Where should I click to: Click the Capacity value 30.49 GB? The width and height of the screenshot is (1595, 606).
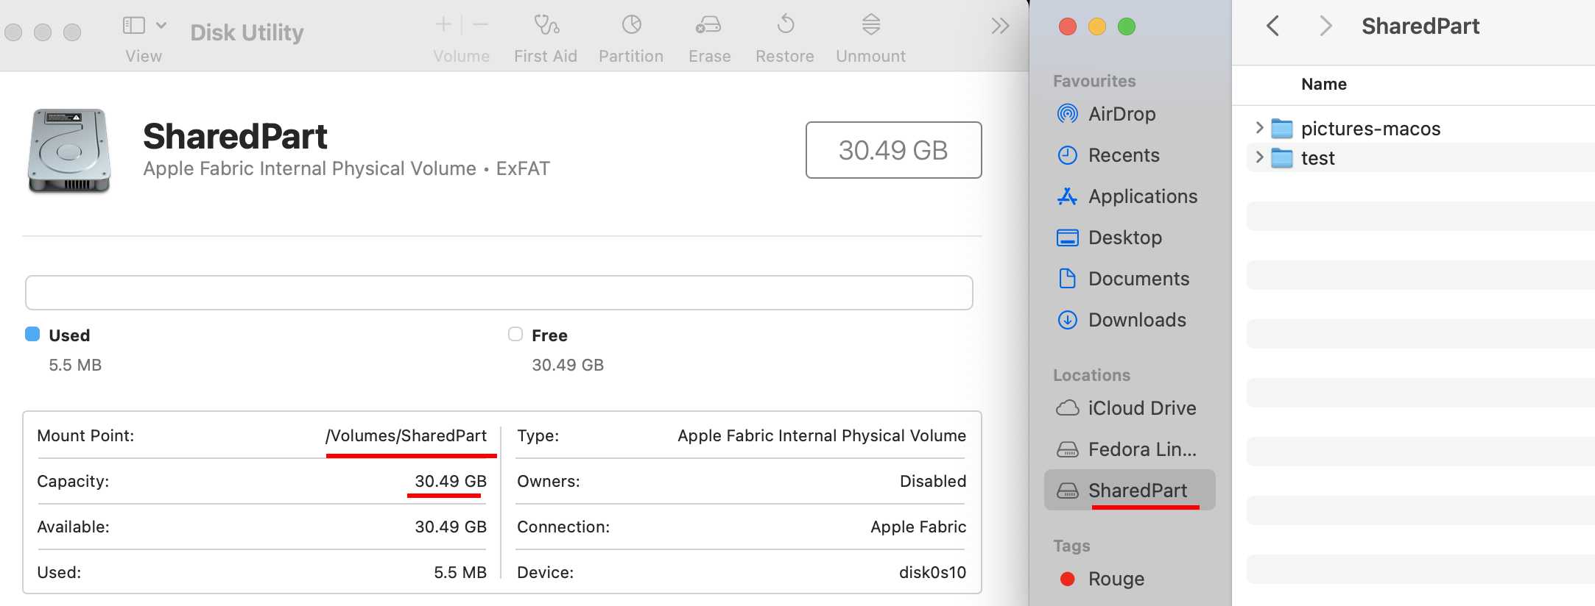[x=451, y=481]
